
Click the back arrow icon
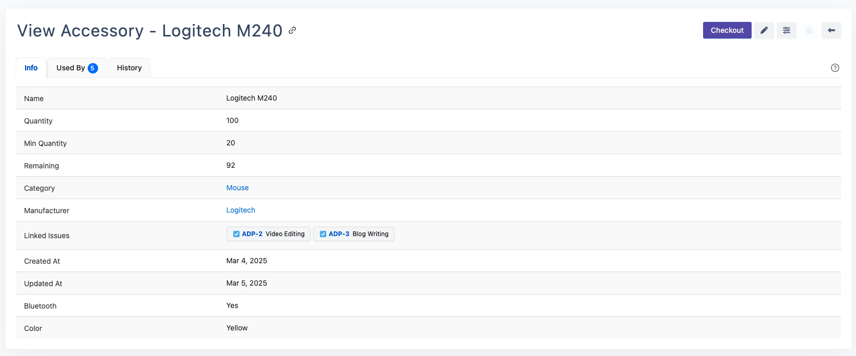tap(831, 30)
